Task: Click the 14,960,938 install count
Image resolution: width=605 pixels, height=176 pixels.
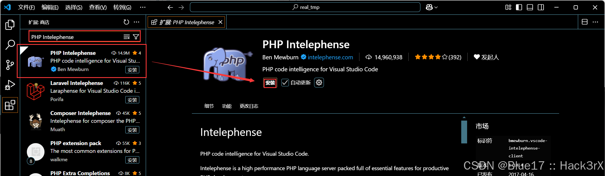Action: click(384, 57)
